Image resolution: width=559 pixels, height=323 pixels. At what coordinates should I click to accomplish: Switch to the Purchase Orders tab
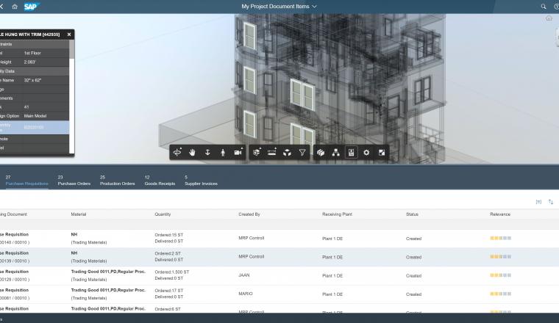click(74, 181)
